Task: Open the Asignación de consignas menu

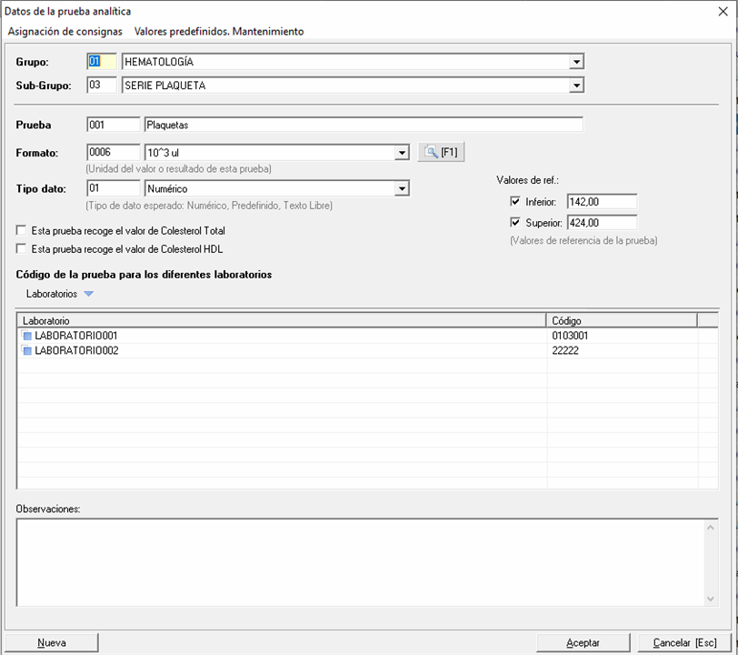Action: point(65,31)
